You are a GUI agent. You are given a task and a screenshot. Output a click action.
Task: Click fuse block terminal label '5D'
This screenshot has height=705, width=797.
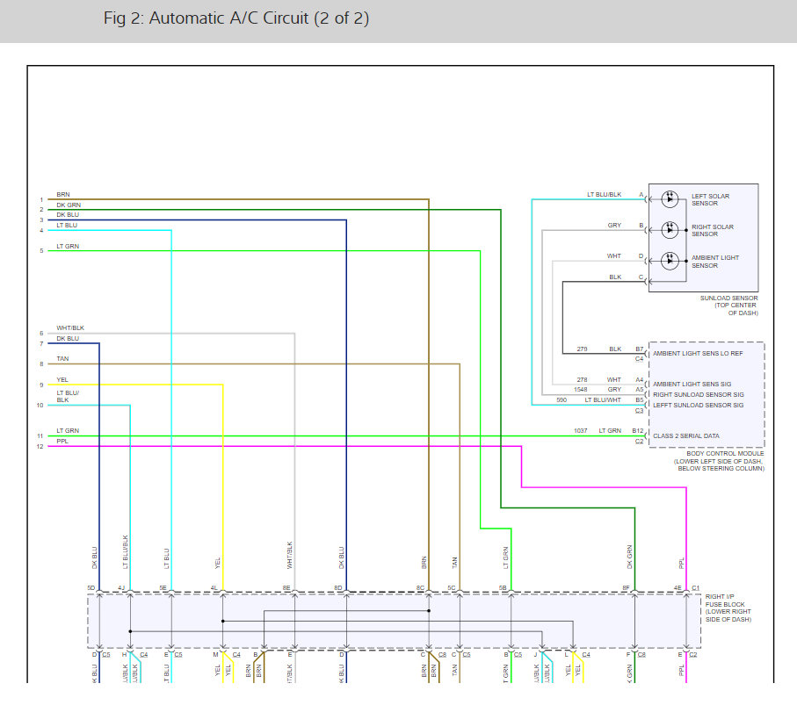point(91,587)
